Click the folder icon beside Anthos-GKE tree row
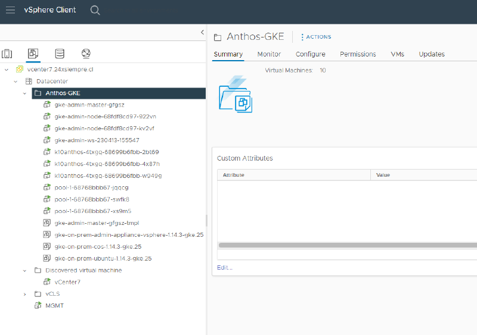 pyautogui.click(x=38, y=93)
